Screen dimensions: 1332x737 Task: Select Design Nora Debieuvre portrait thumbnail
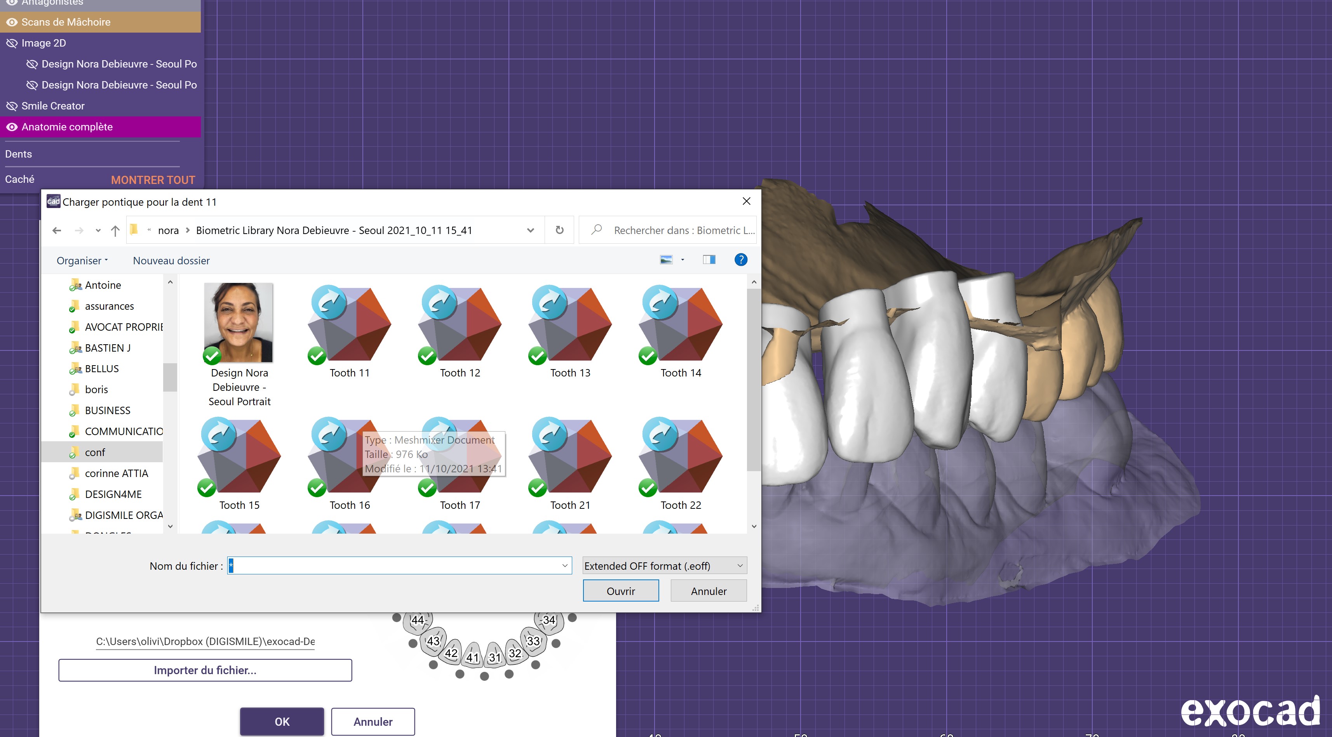[239, 345]
